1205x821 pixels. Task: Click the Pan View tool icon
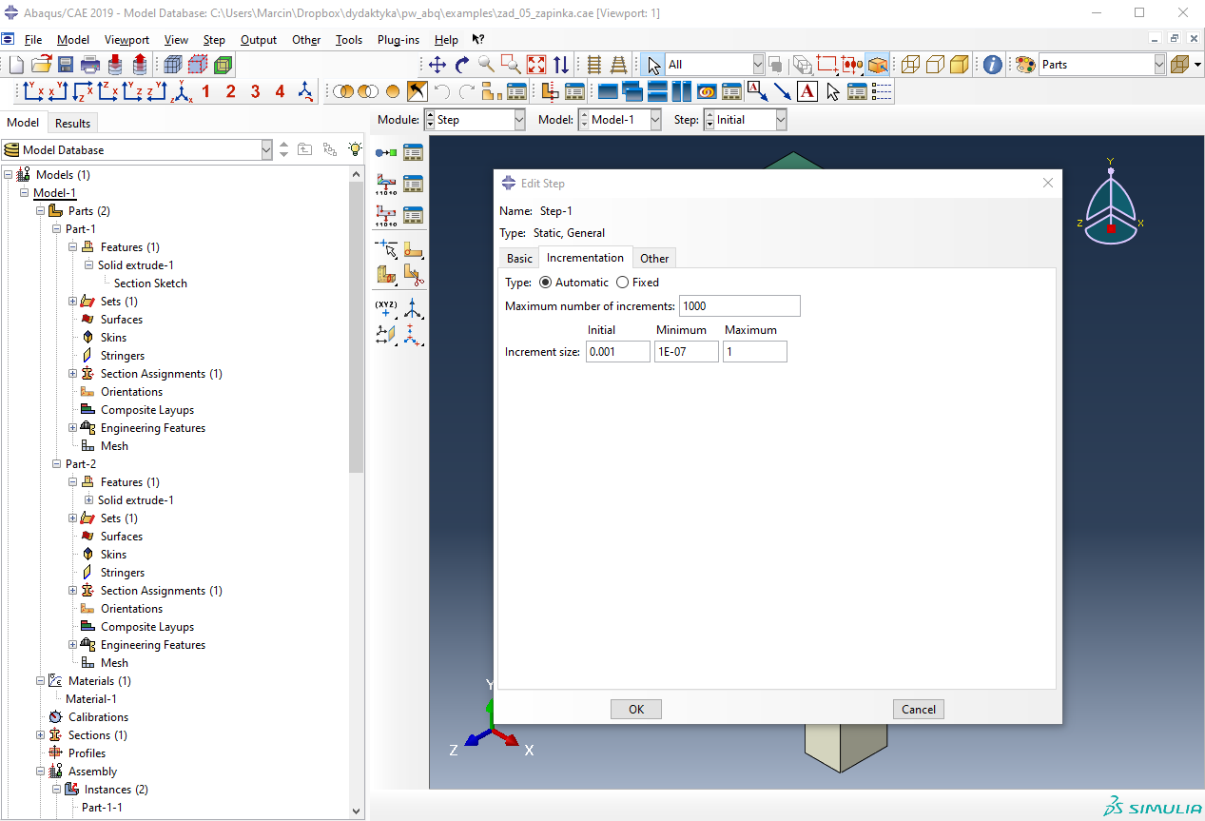[x=437, y=65]
